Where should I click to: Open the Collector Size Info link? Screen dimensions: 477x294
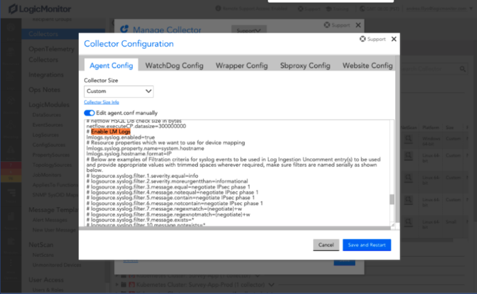point(101,102)
